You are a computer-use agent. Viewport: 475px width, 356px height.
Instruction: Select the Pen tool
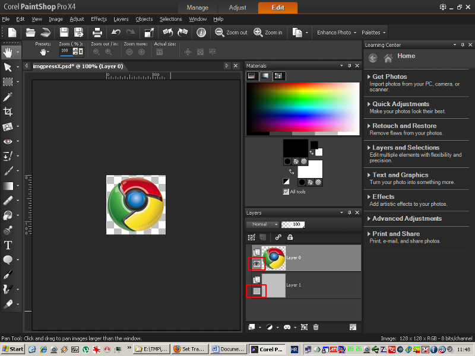click(x=8, y=274)
